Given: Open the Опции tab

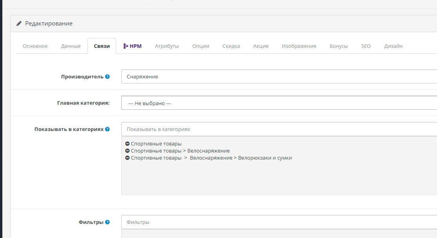Looking at the screenshot, I should coord(200,46).
